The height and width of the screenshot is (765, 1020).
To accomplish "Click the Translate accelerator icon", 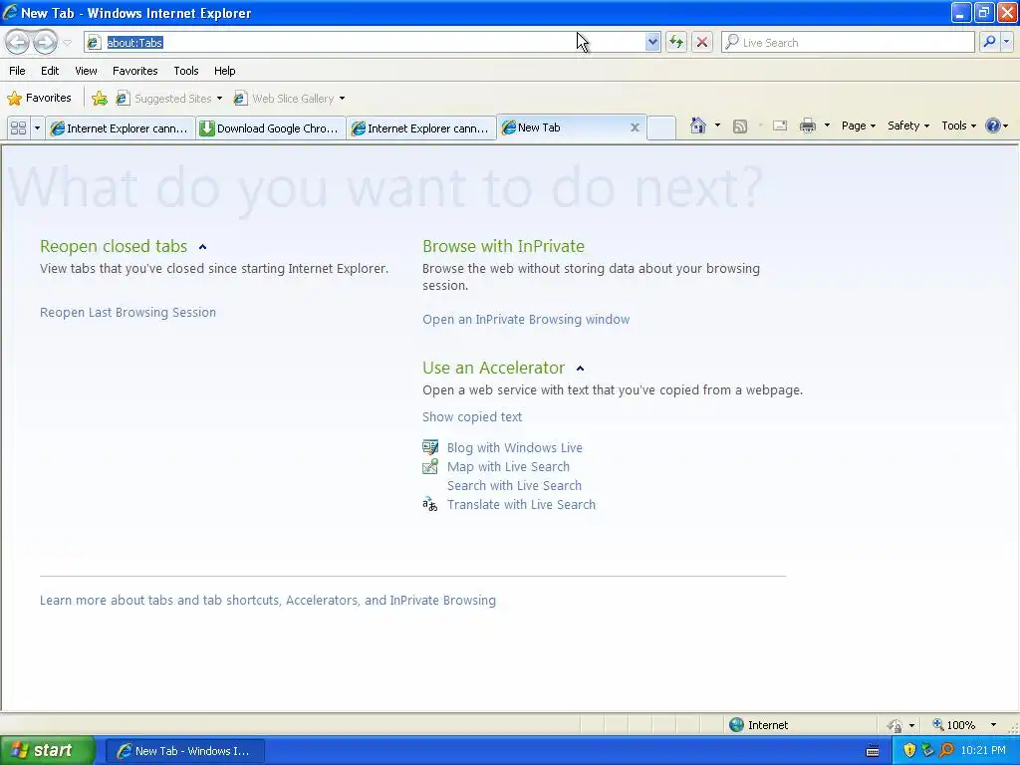I will [430, 504].
